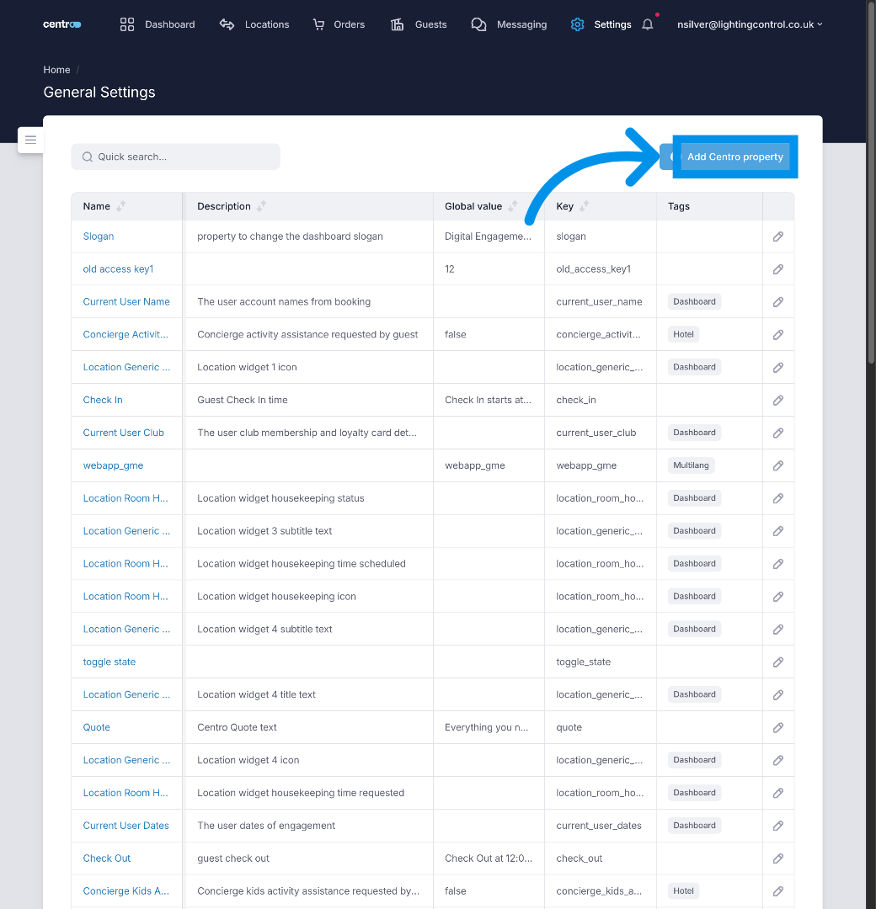Click pencil icon for toggle state row
This screenshot has width=876, height=909.
(777, 662)
